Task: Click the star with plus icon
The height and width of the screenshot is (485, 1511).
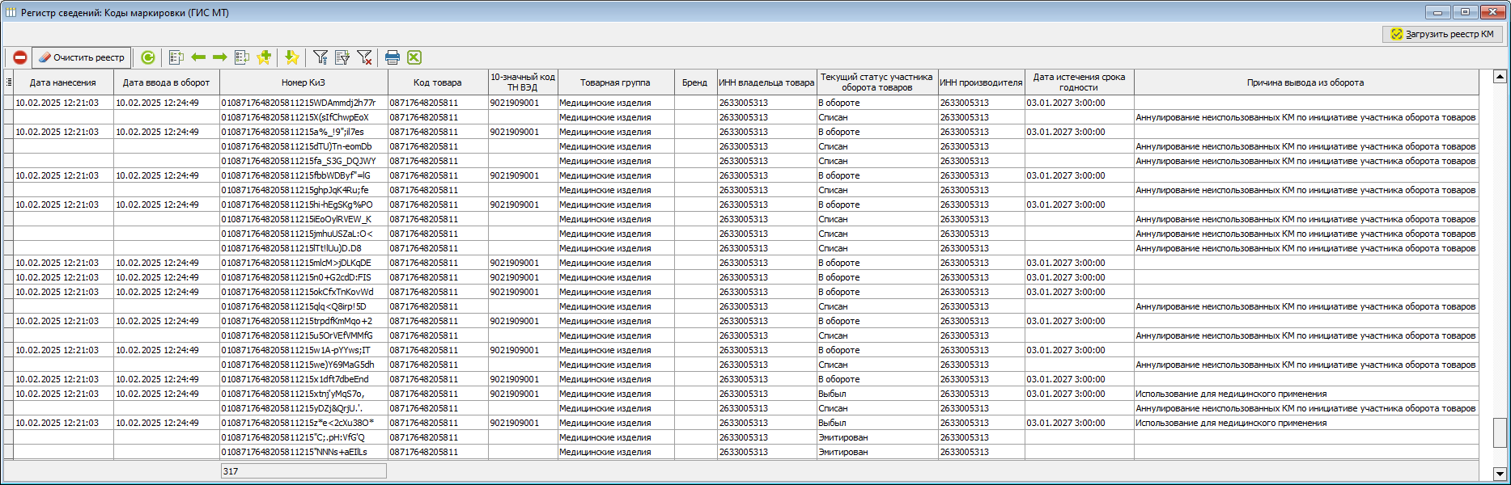Action: (x=264, y=57)
